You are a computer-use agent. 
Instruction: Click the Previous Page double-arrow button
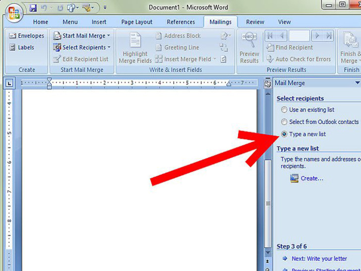pos(268,261)
